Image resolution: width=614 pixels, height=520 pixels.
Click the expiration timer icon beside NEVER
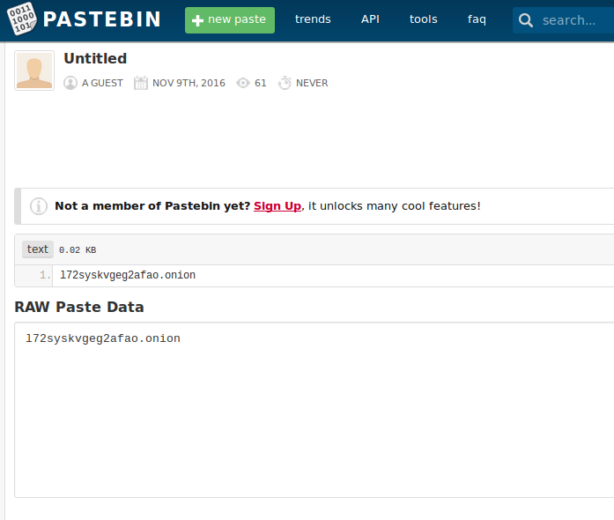pos(285,83)
